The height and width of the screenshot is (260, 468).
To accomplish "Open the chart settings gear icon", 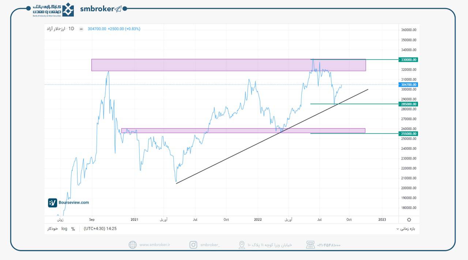I will tap(409, 219).
